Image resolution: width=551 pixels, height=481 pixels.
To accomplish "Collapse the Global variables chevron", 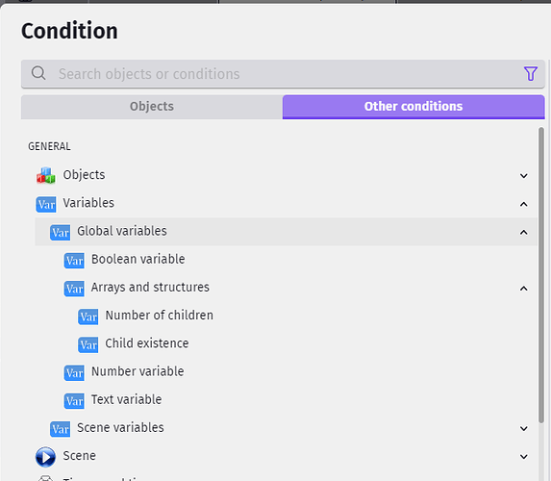I will pos(523,232).
